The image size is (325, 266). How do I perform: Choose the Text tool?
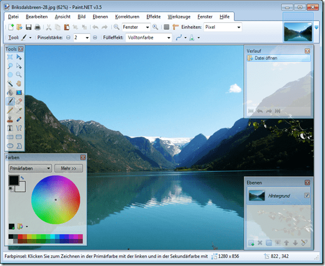pyautogui.click(x=10, y=128)
